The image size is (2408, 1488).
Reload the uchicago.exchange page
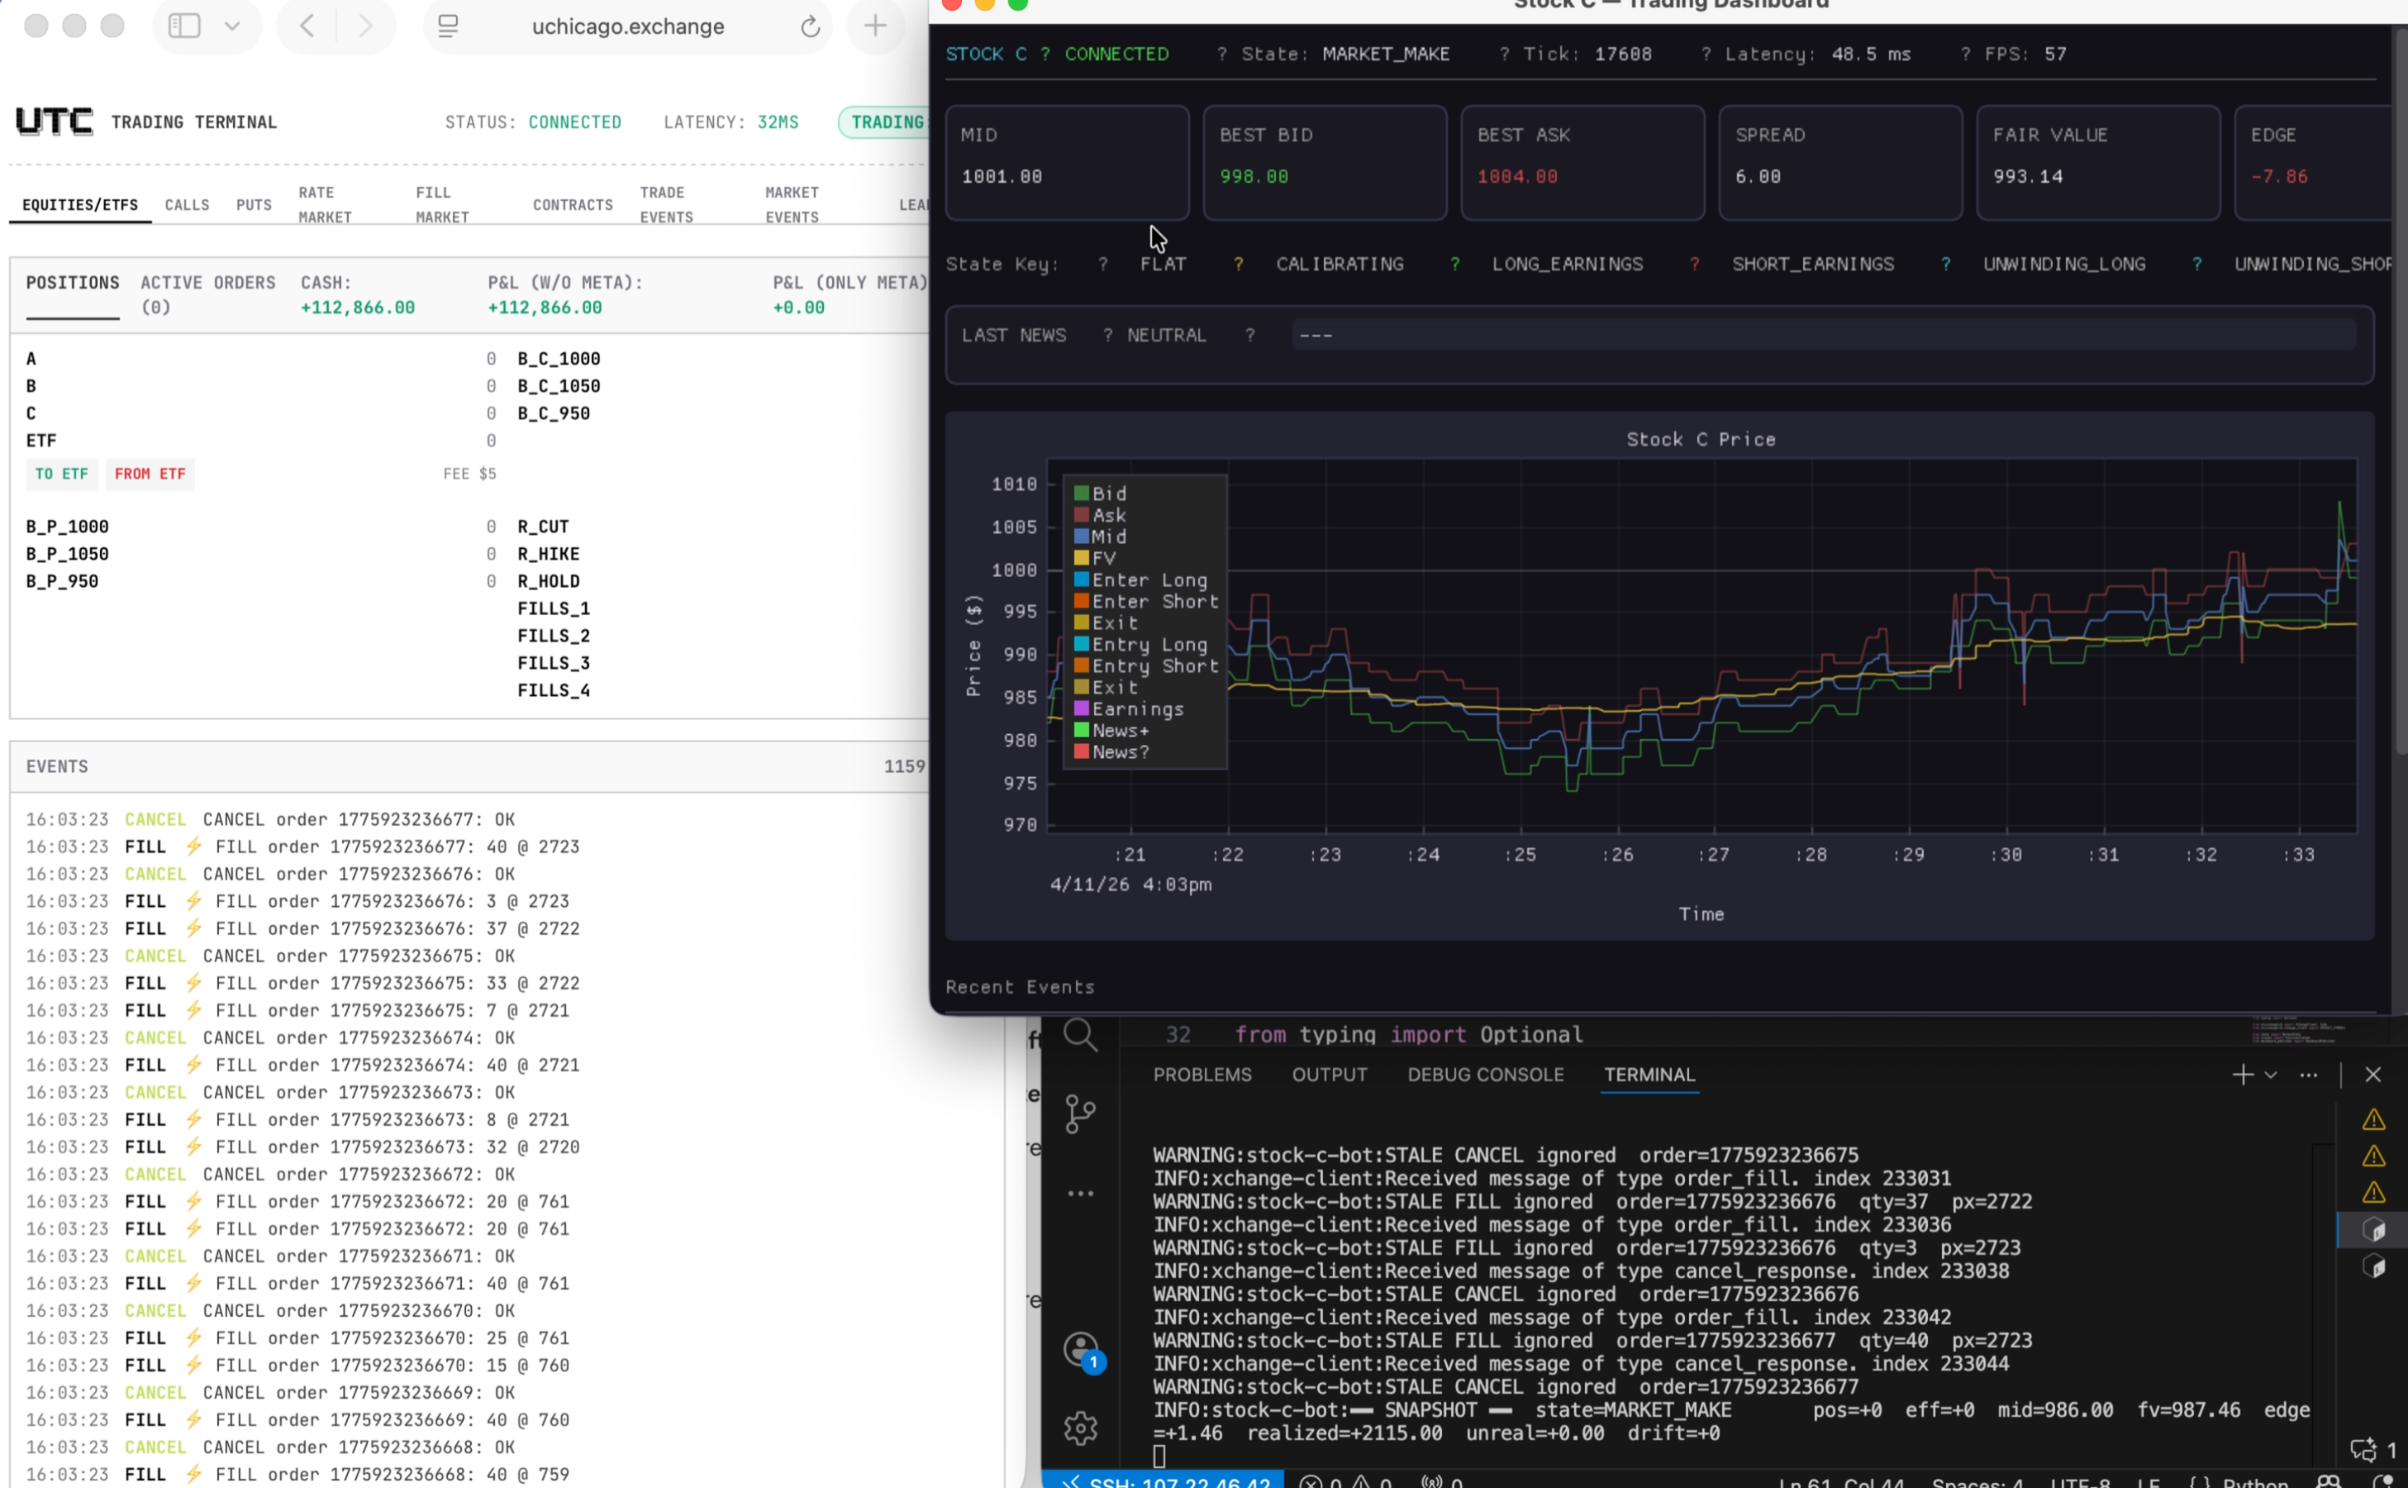click(810, 26)
